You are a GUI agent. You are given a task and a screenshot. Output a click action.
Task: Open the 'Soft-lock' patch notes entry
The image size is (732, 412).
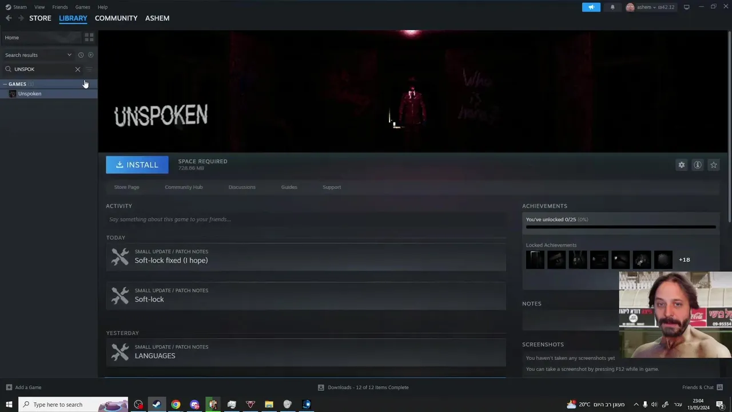[x=306, y=295]
